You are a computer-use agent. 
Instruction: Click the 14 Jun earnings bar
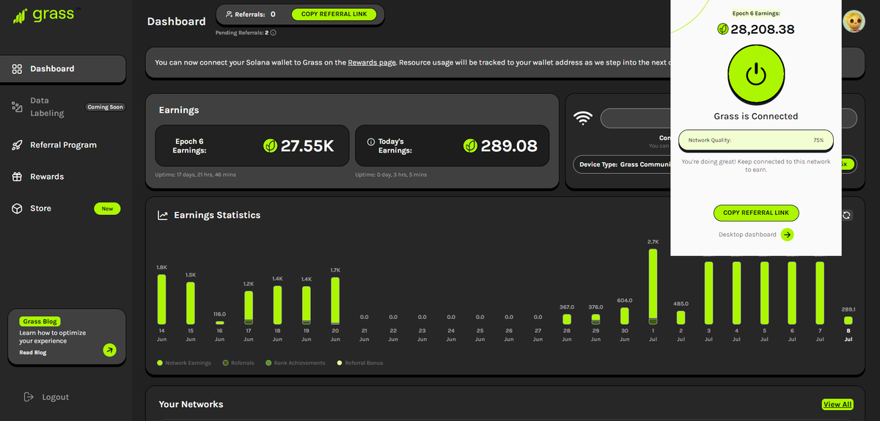tap(161, 299)
